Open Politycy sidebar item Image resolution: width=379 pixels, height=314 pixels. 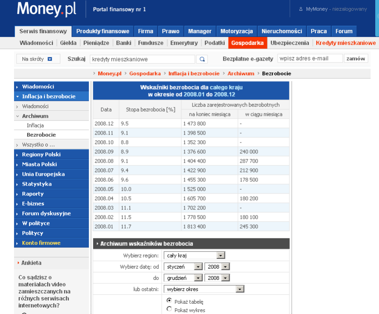click(x=51, y=233)
